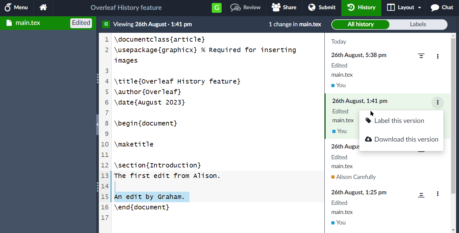459x233 pixels.
Task: Select main.tex in the file list
Action: (28, 23)
